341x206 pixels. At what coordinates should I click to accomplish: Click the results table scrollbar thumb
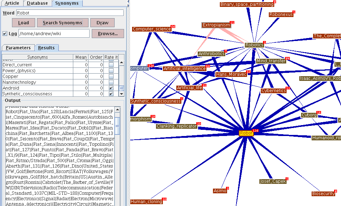pos(122,88)
